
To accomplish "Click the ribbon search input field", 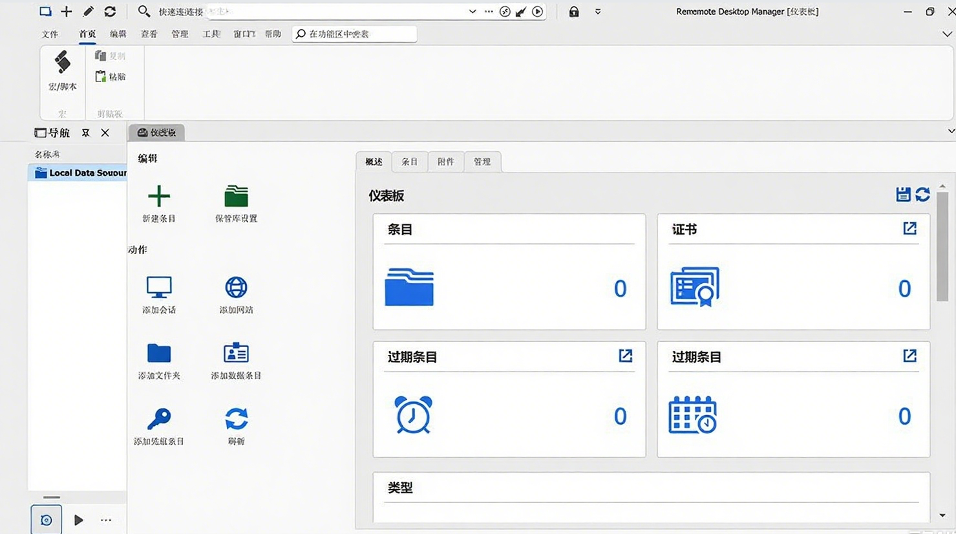I will point(354,34).
